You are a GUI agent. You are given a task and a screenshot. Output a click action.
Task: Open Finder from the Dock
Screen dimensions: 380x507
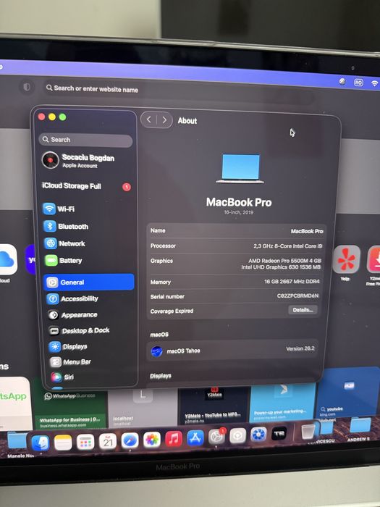click(41, 443)
